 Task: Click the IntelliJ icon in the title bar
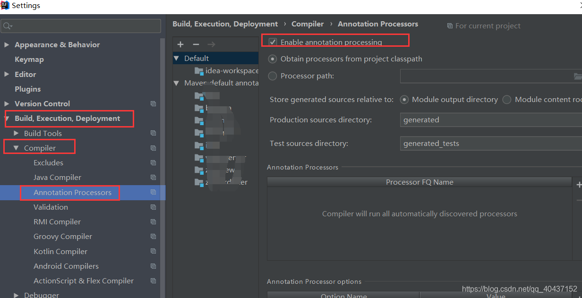(x=5, y=6)
